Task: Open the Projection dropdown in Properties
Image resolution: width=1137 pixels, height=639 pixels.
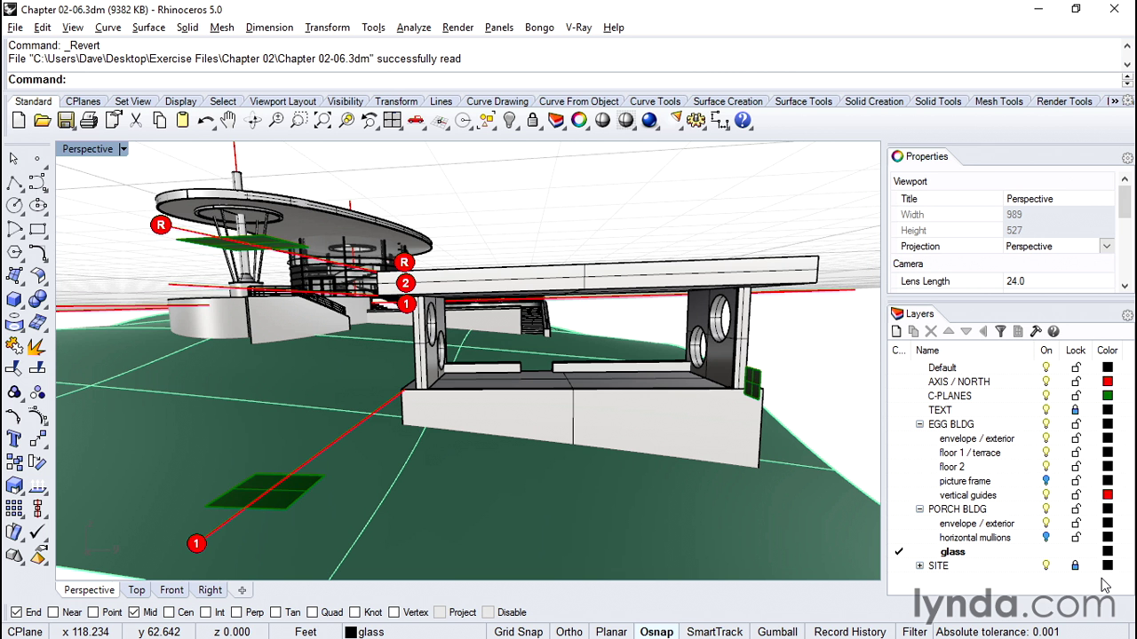Action: point(1107,247)
